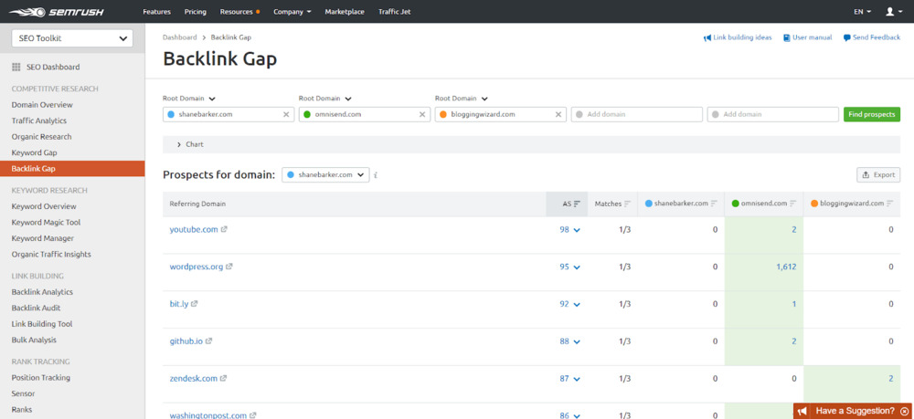
Task: Remove bloggingwizard.com with its X icon
Action: 558,115
